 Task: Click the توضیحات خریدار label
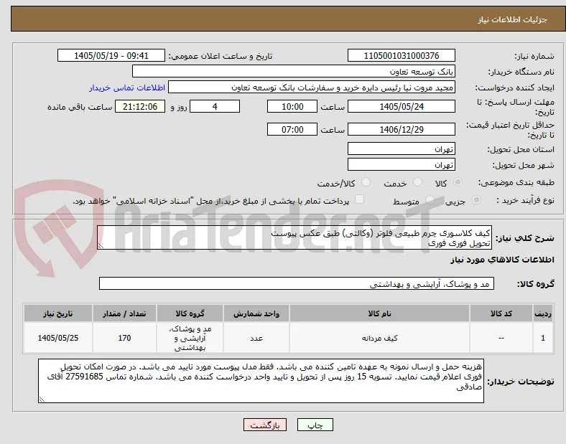(521, 382)
